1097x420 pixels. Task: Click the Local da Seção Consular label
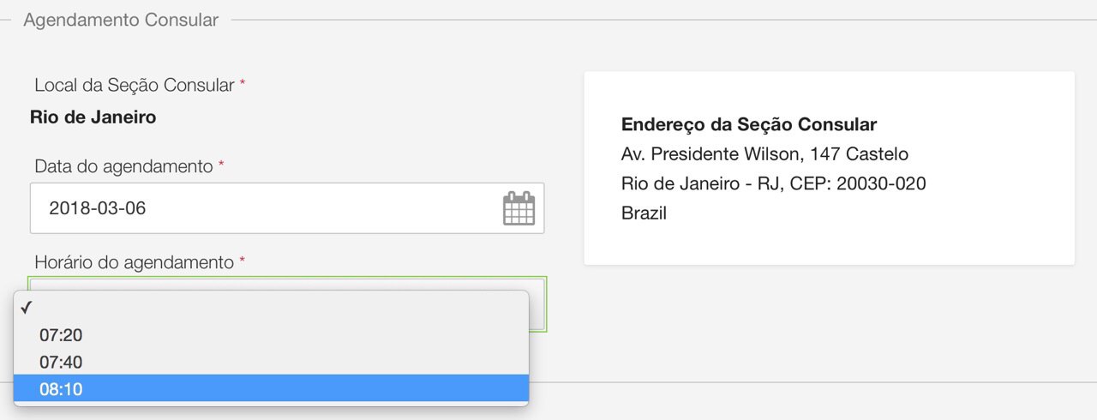pyautogui.click(x=135, y=86)
